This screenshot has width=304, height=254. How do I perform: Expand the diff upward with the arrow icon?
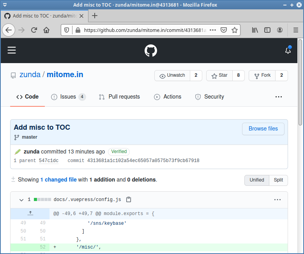click(30, 213)
